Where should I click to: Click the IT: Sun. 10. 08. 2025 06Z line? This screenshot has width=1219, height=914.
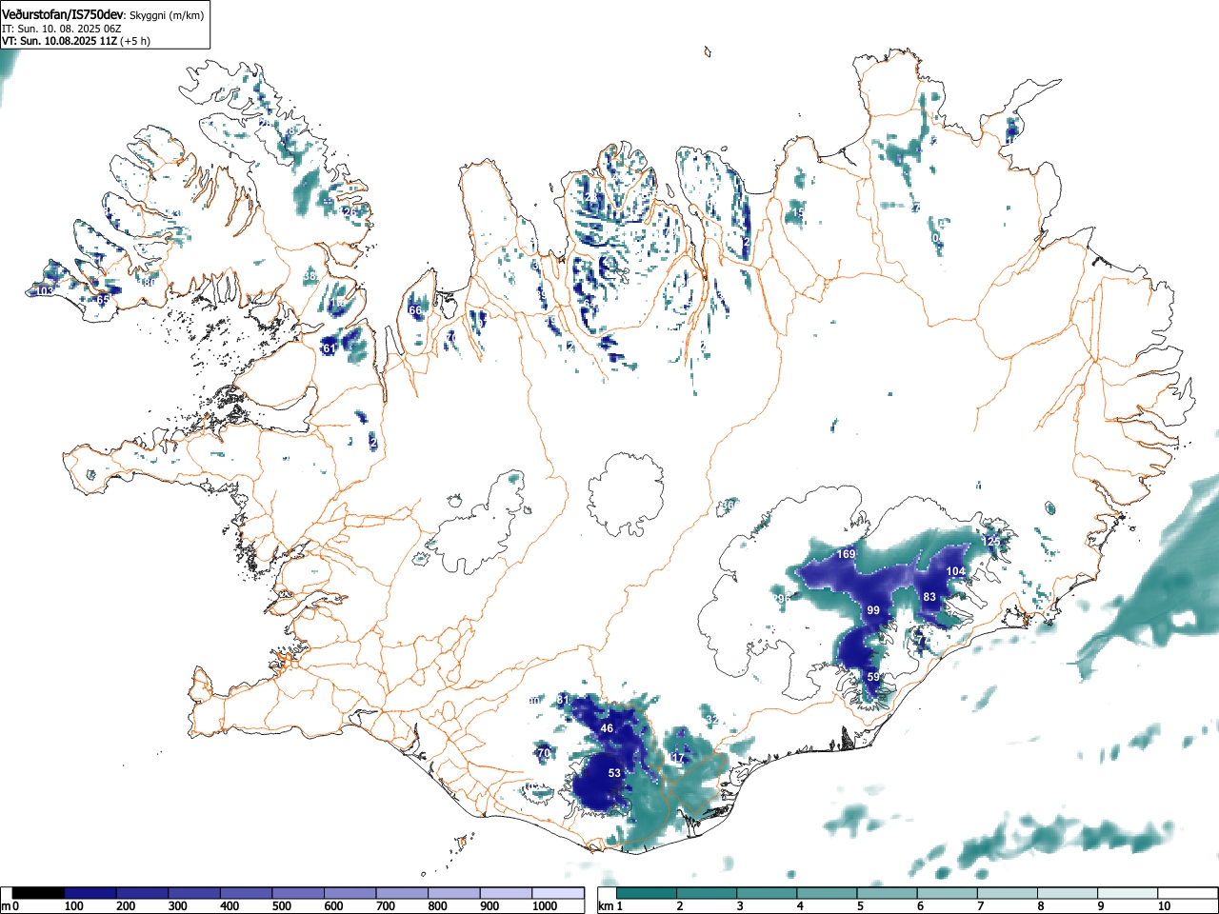(x=61, y=29)
